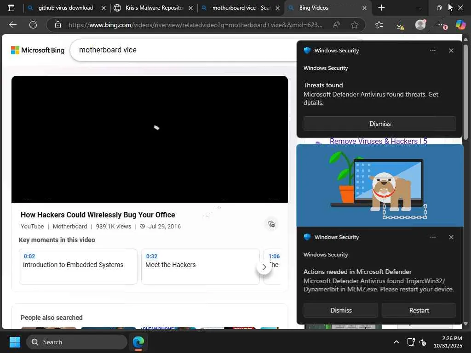This screenshot has width=471, height=353.
Task: Click the taskbar Search box
Action: [x=77, y=342]
